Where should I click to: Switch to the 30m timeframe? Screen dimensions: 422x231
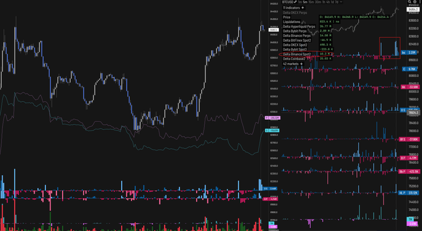(x=318, y=2)
